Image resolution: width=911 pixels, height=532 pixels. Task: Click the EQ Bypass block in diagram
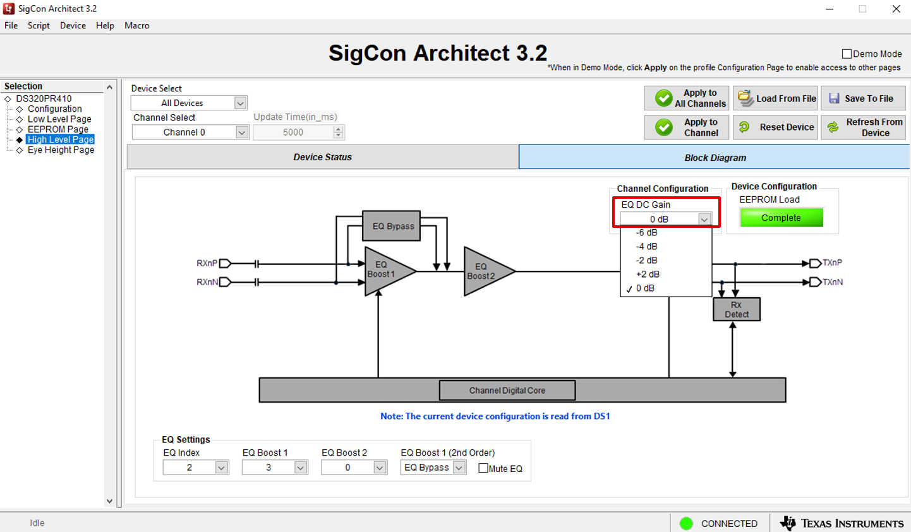392,226
